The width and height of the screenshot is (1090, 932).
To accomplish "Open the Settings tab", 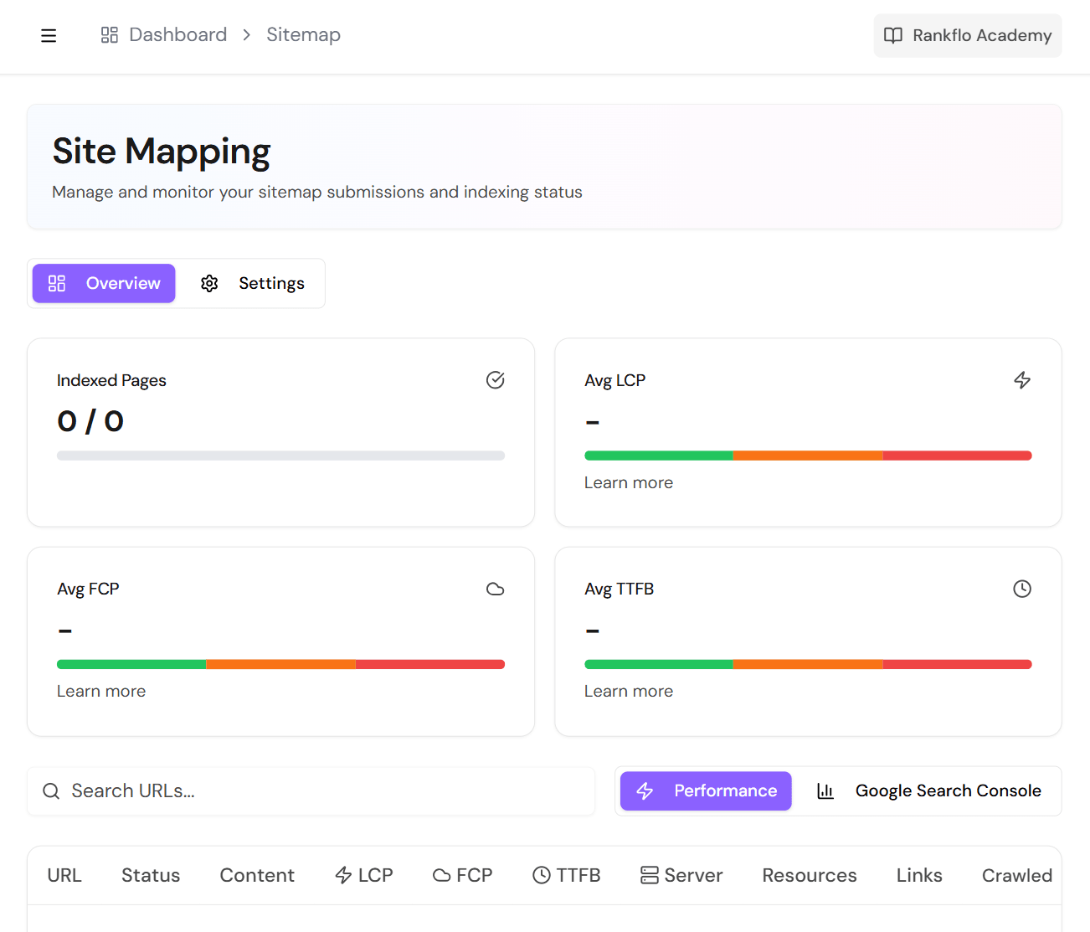I will click(254, 283).
